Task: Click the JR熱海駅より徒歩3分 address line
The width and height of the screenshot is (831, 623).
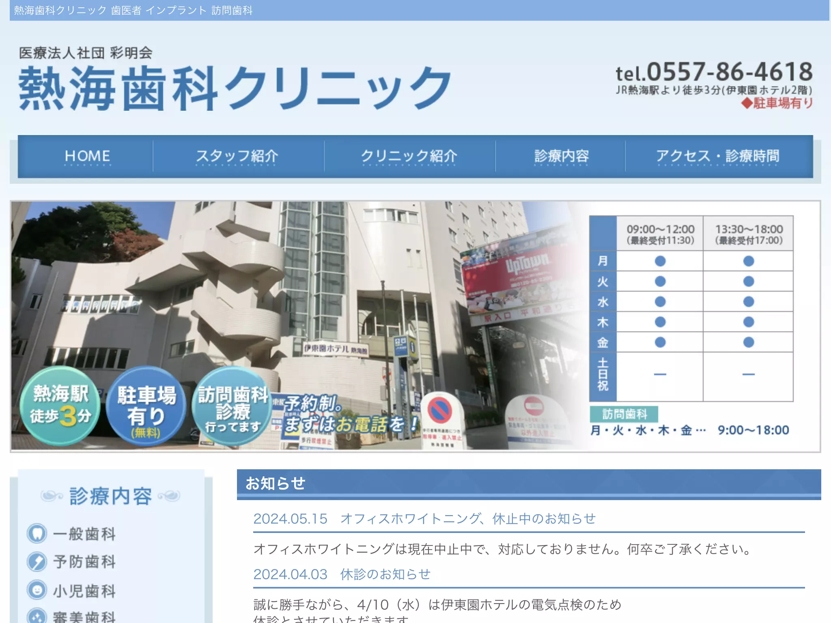Action: click(714, 90)
